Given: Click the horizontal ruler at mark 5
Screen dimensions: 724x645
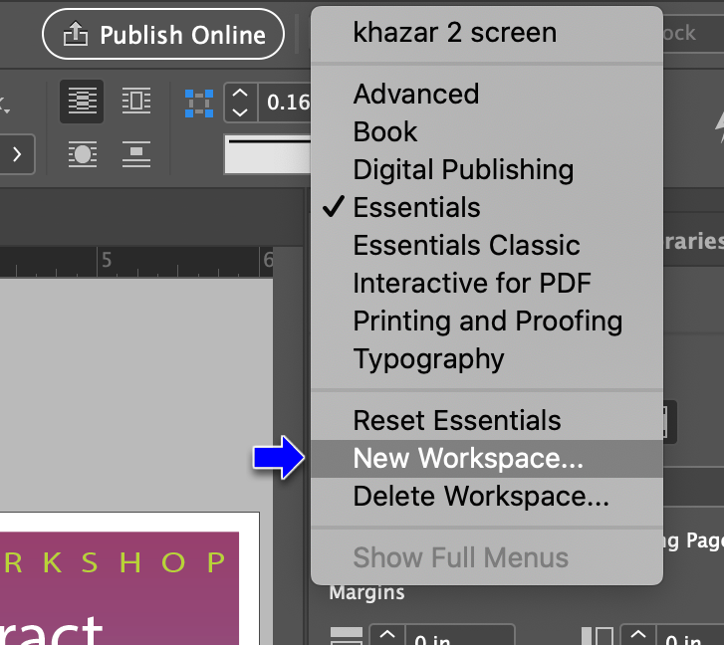Looking at the screenshot, I should click(107, 261).
